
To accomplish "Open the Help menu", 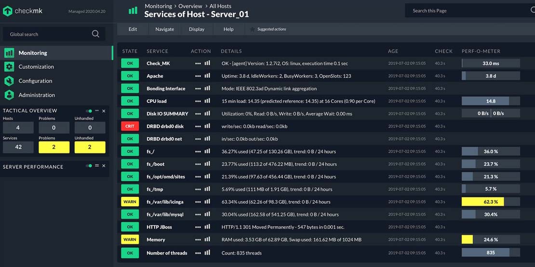I will (x=228, y=29).
